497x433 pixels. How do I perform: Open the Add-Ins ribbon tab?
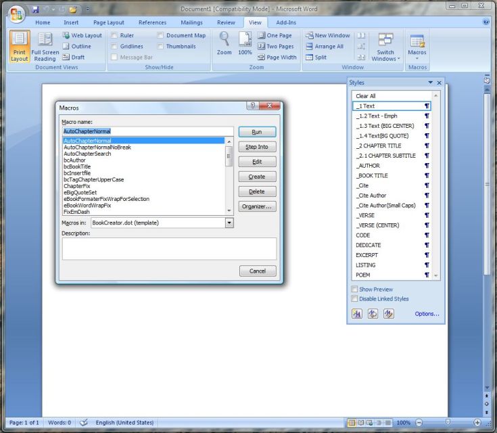(286, 22)
